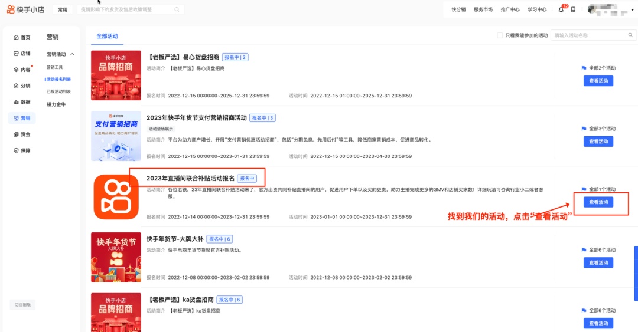Open the 常用 shortcut dropdown
638x332 pixels.
63,9
